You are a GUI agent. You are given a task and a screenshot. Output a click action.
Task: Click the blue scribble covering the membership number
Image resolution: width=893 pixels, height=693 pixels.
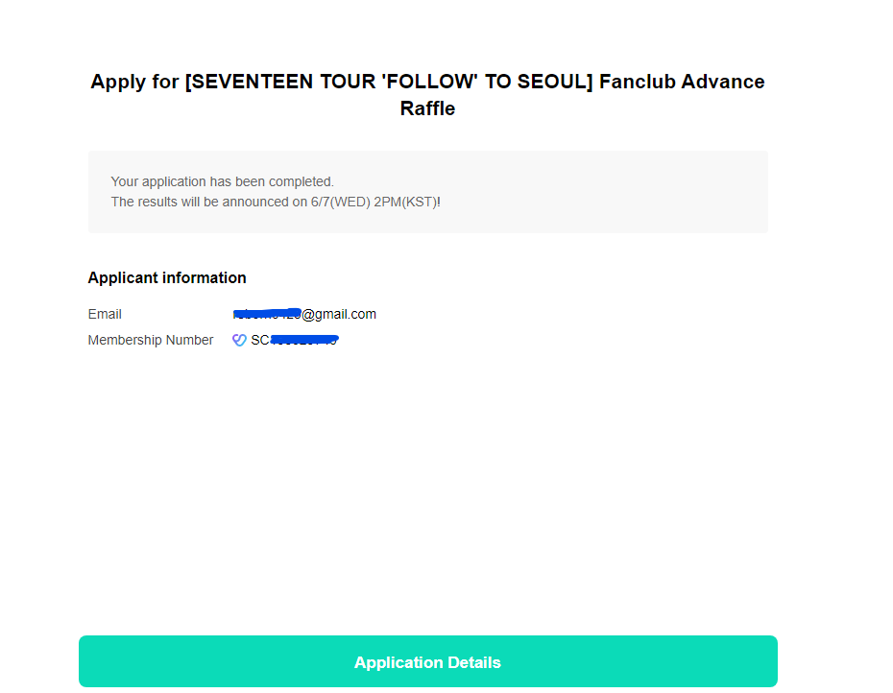click(304, 340)
